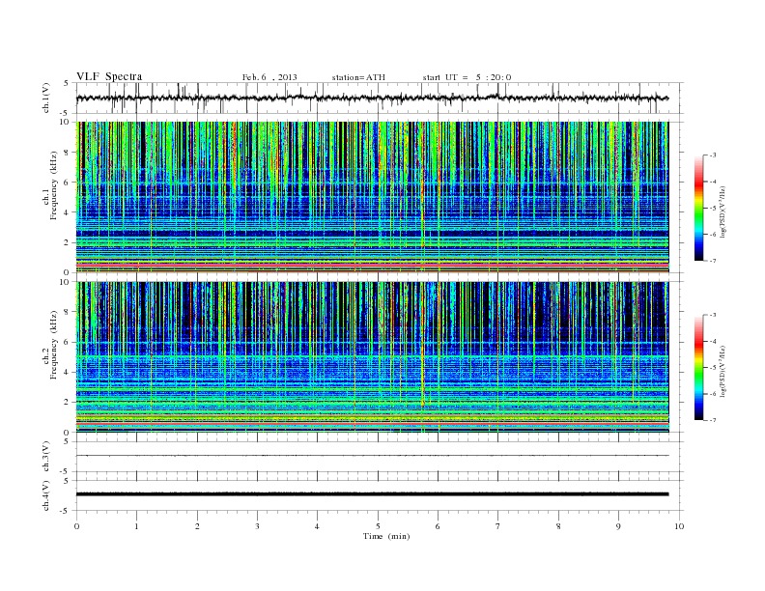Click the ch.1 voltage waveform trace
The image size is (765, 591).
click(372, 98)
